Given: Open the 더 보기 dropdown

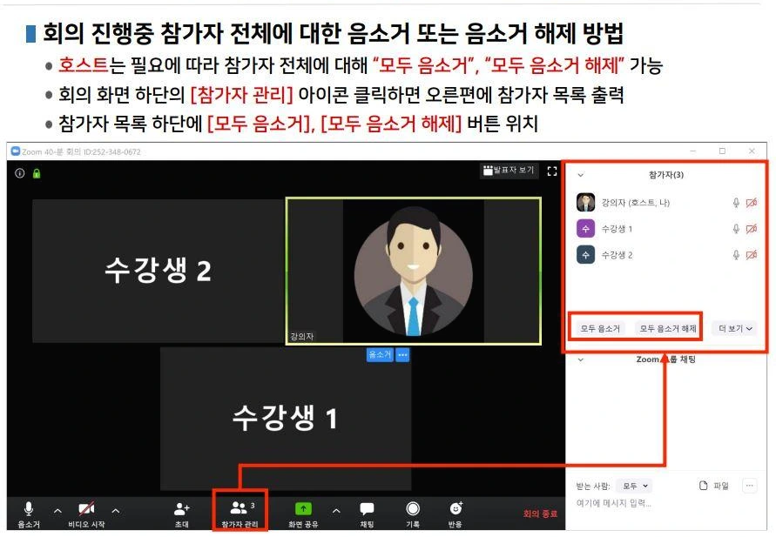Looking at the screenshot, I should point(734,329).
